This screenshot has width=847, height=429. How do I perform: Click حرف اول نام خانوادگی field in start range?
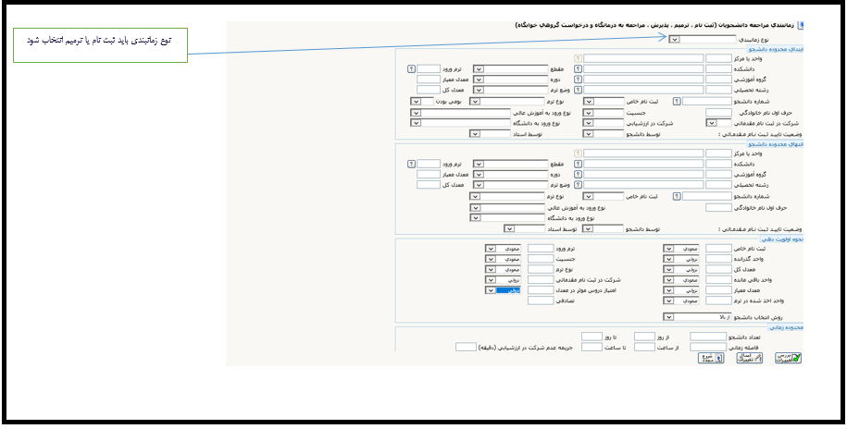pos(717,113)
